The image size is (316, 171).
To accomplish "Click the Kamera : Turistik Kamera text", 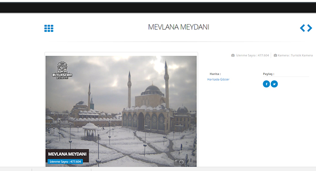I will (x=295, y=55).
